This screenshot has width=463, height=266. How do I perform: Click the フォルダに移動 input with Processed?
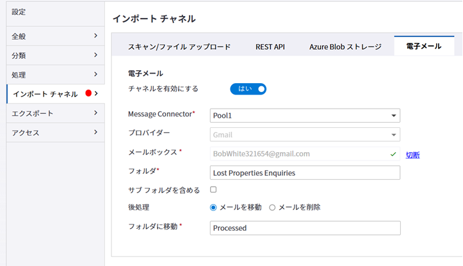coord(305,228)
